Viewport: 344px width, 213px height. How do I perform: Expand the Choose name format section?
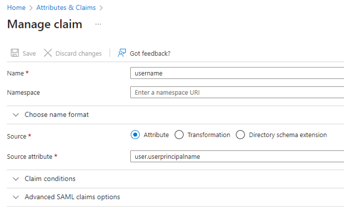(57, 115)
